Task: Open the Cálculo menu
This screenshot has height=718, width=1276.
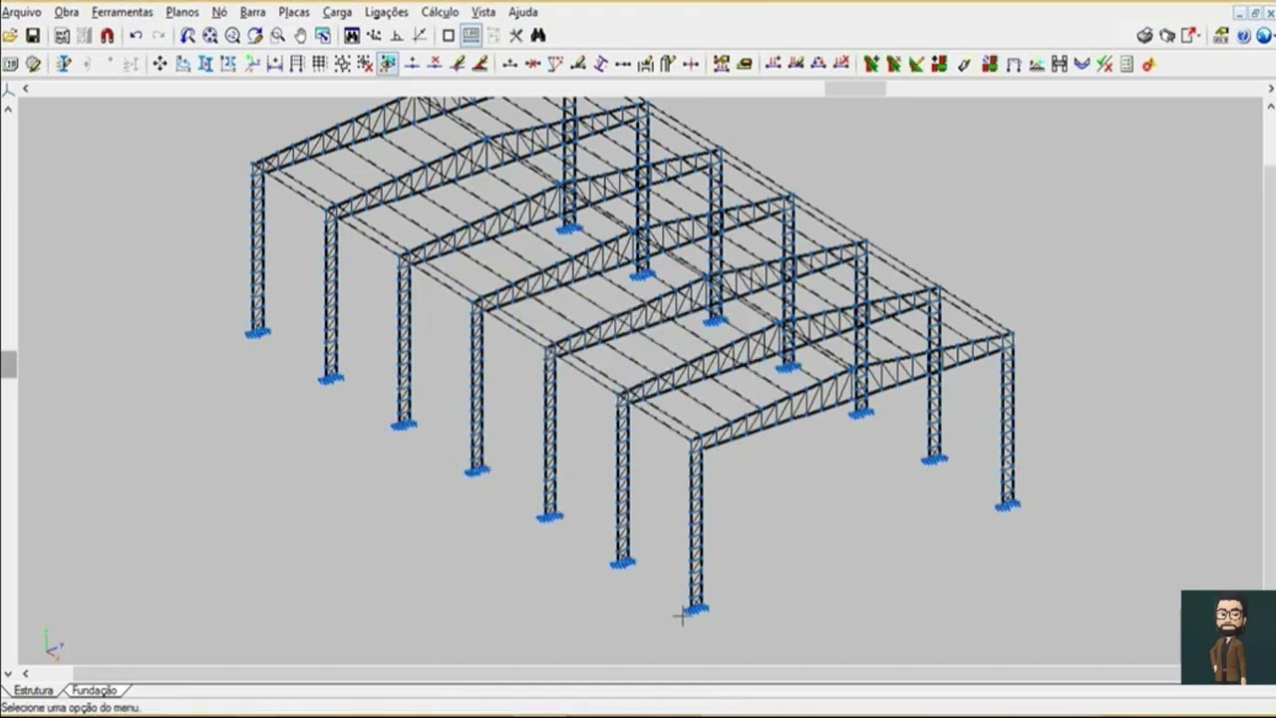Action: (440, 12)
